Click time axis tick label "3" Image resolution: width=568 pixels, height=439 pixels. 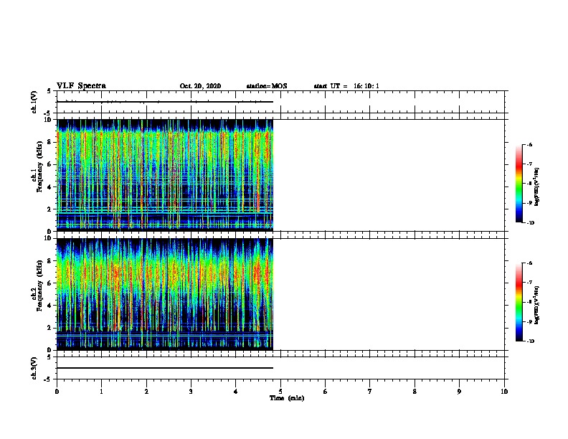tap(191, 392)
